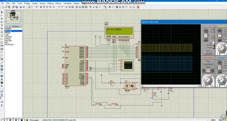
Task: Click the schematic overview thumbnail
Action: (x=13, y=17)
